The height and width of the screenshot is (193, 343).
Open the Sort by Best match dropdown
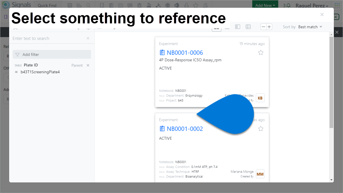point(310,27)
